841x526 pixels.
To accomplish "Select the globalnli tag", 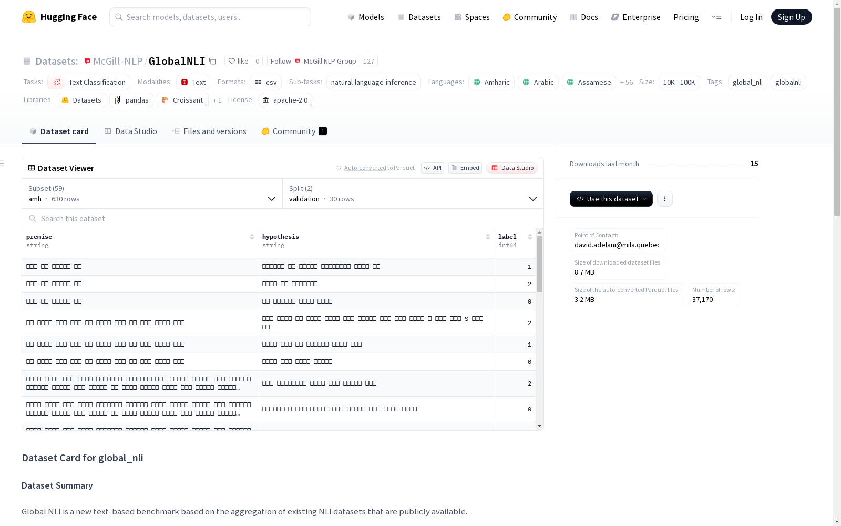I will [788, 82].
